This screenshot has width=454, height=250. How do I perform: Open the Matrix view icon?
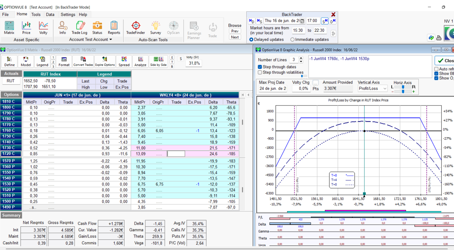pyautogui.click(x=9, y=28)
